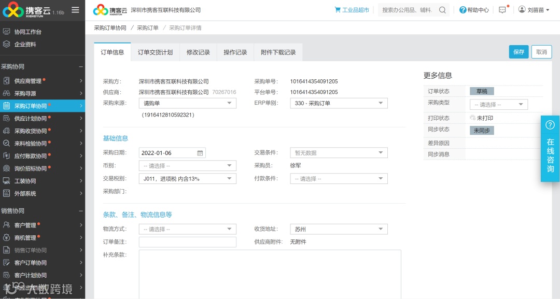560x299 pixels.
Task: Click the user avatar icon
Action: click(522, 10)
